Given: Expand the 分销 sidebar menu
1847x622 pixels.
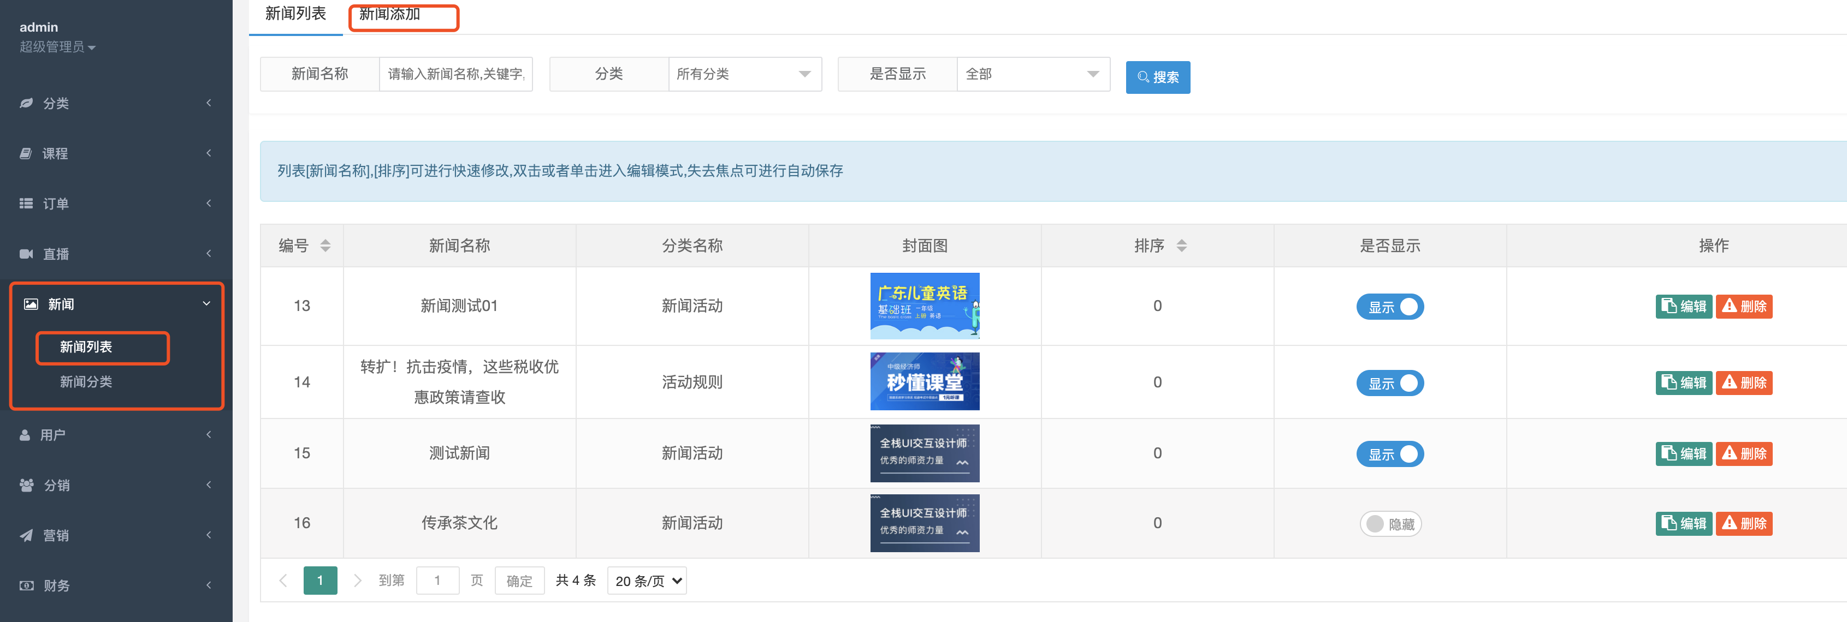Looking at the screenshot, I should [x=116, y=485].
